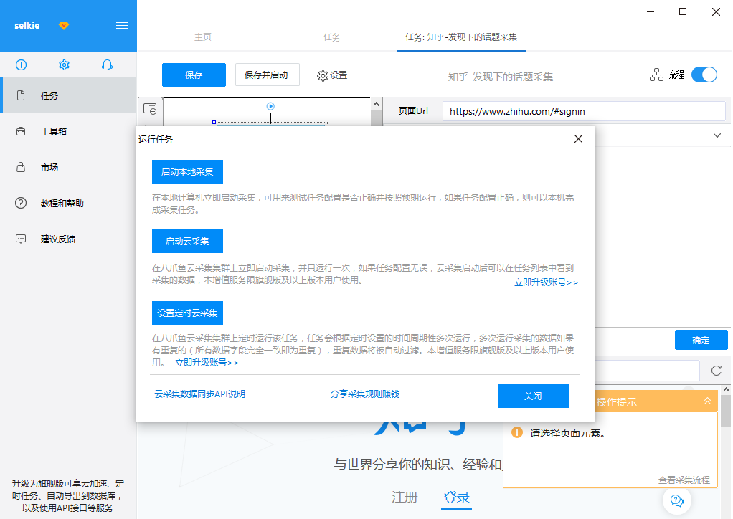Open 市场 in the sidebar
Screen dimensions: 733x519
[68, 167]
